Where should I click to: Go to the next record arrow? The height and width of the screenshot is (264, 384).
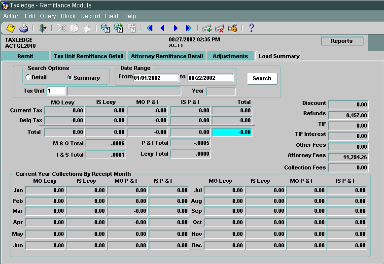click(175, 28)
